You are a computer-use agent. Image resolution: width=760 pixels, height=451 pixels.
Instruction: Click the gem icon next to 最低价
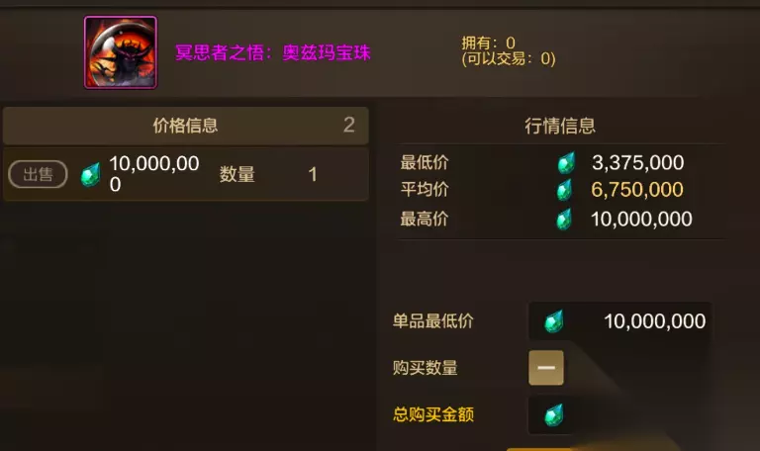point(566,163)
